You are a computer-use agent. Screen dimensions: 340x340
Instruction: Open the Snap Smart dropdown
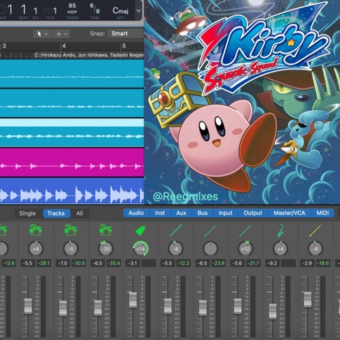tap(126, 33)
